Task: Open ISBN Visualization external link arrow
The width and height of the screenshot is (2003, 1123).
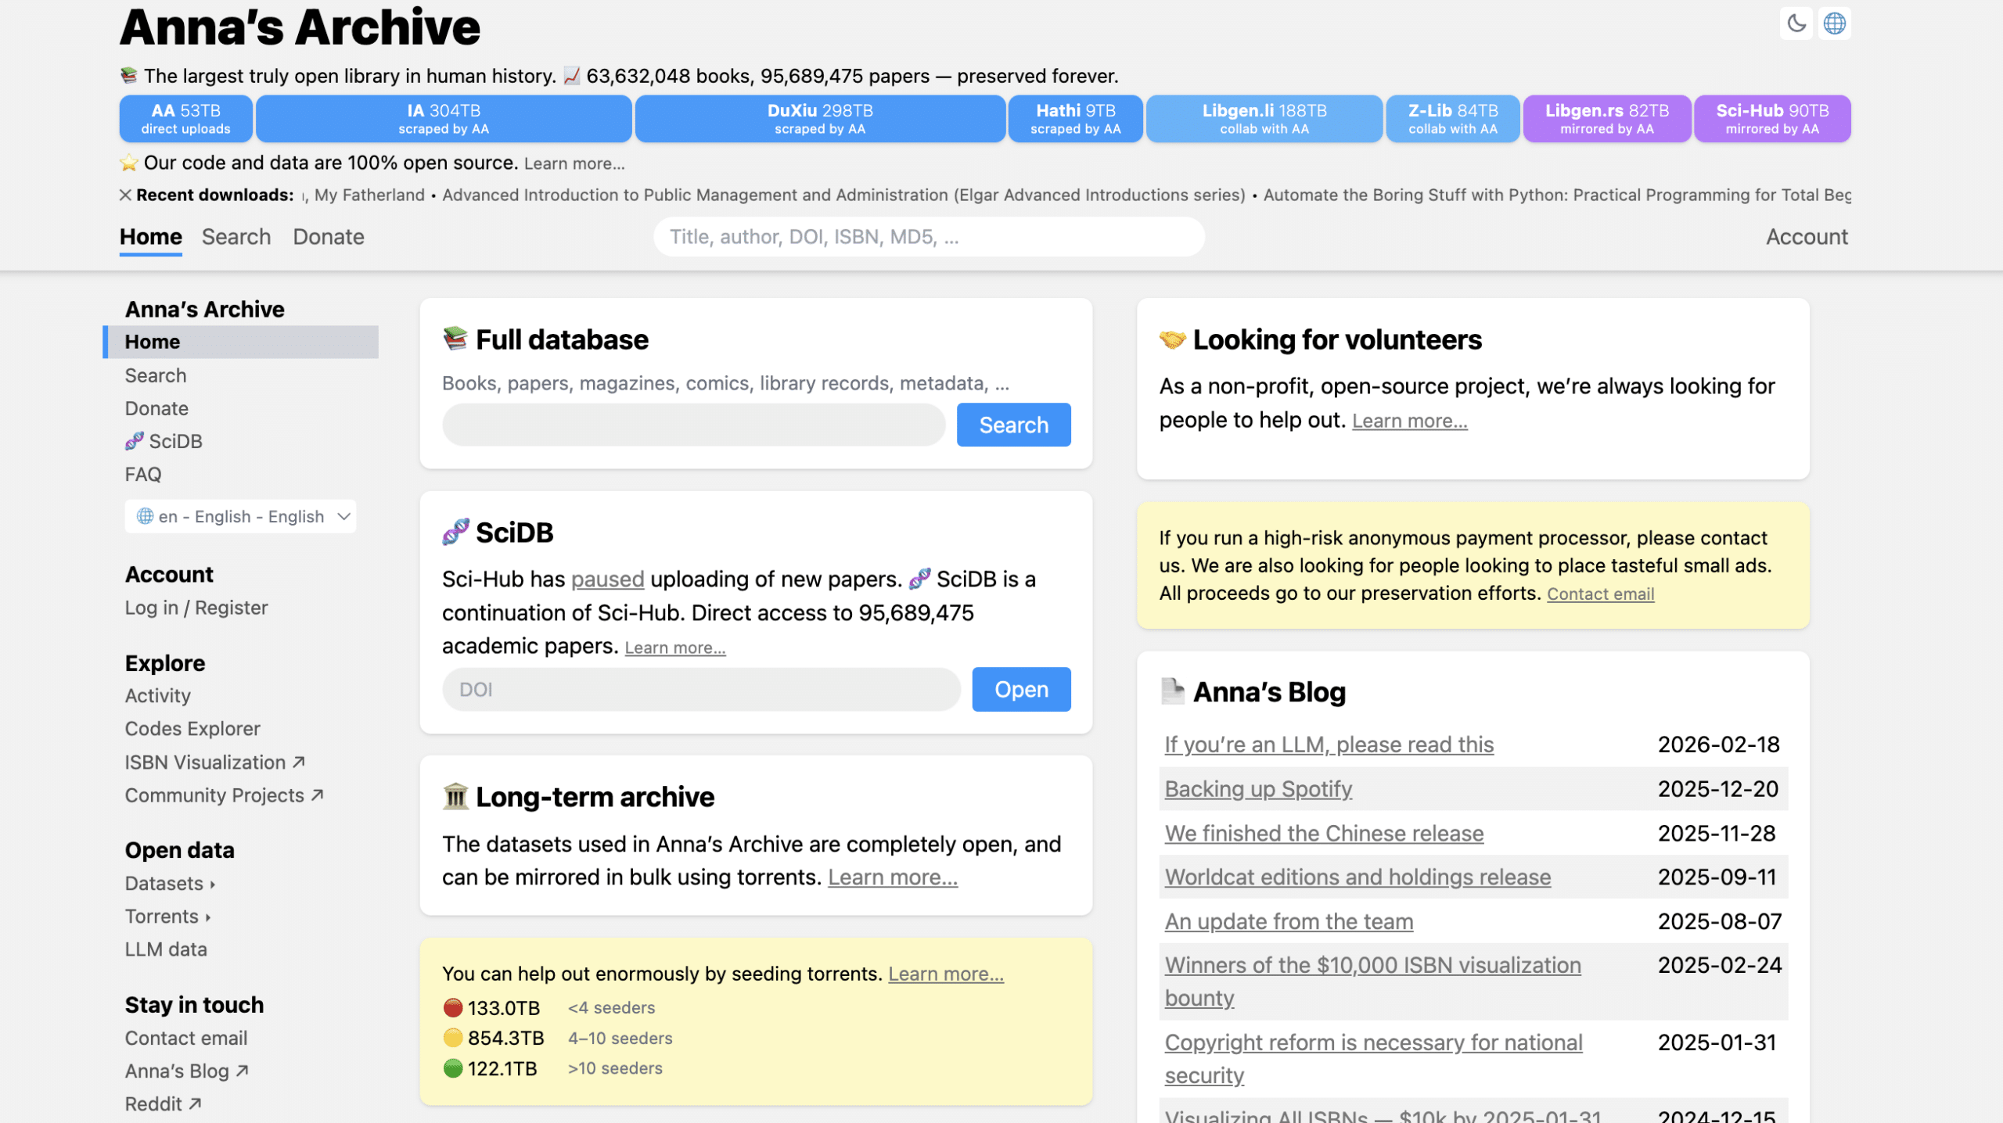Action: (298, 762)
